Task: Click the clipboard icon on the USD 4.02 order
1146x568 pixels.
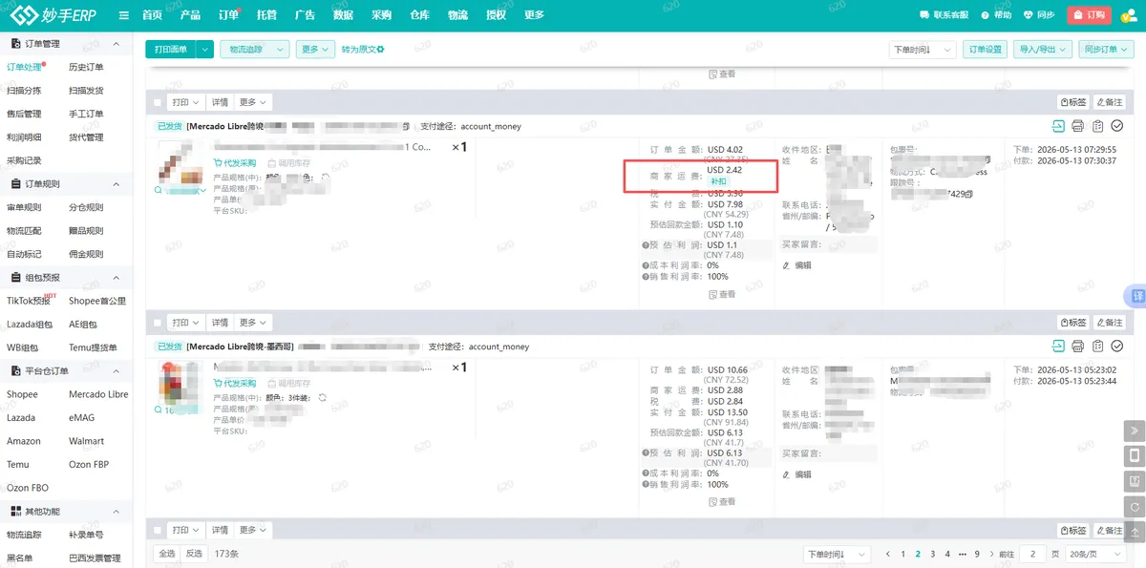Action: (1098, 126)
